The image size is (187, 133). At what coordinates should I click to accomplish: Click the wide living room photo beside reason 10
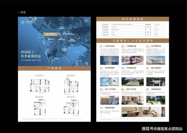click(x=143, y=111)
